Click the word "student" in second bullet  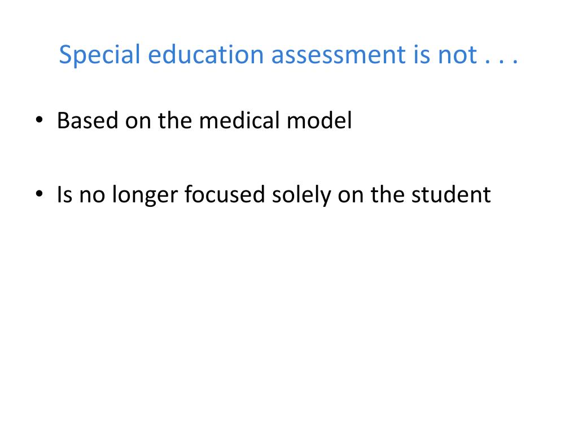pyautogui.click(x=451, y=194)
